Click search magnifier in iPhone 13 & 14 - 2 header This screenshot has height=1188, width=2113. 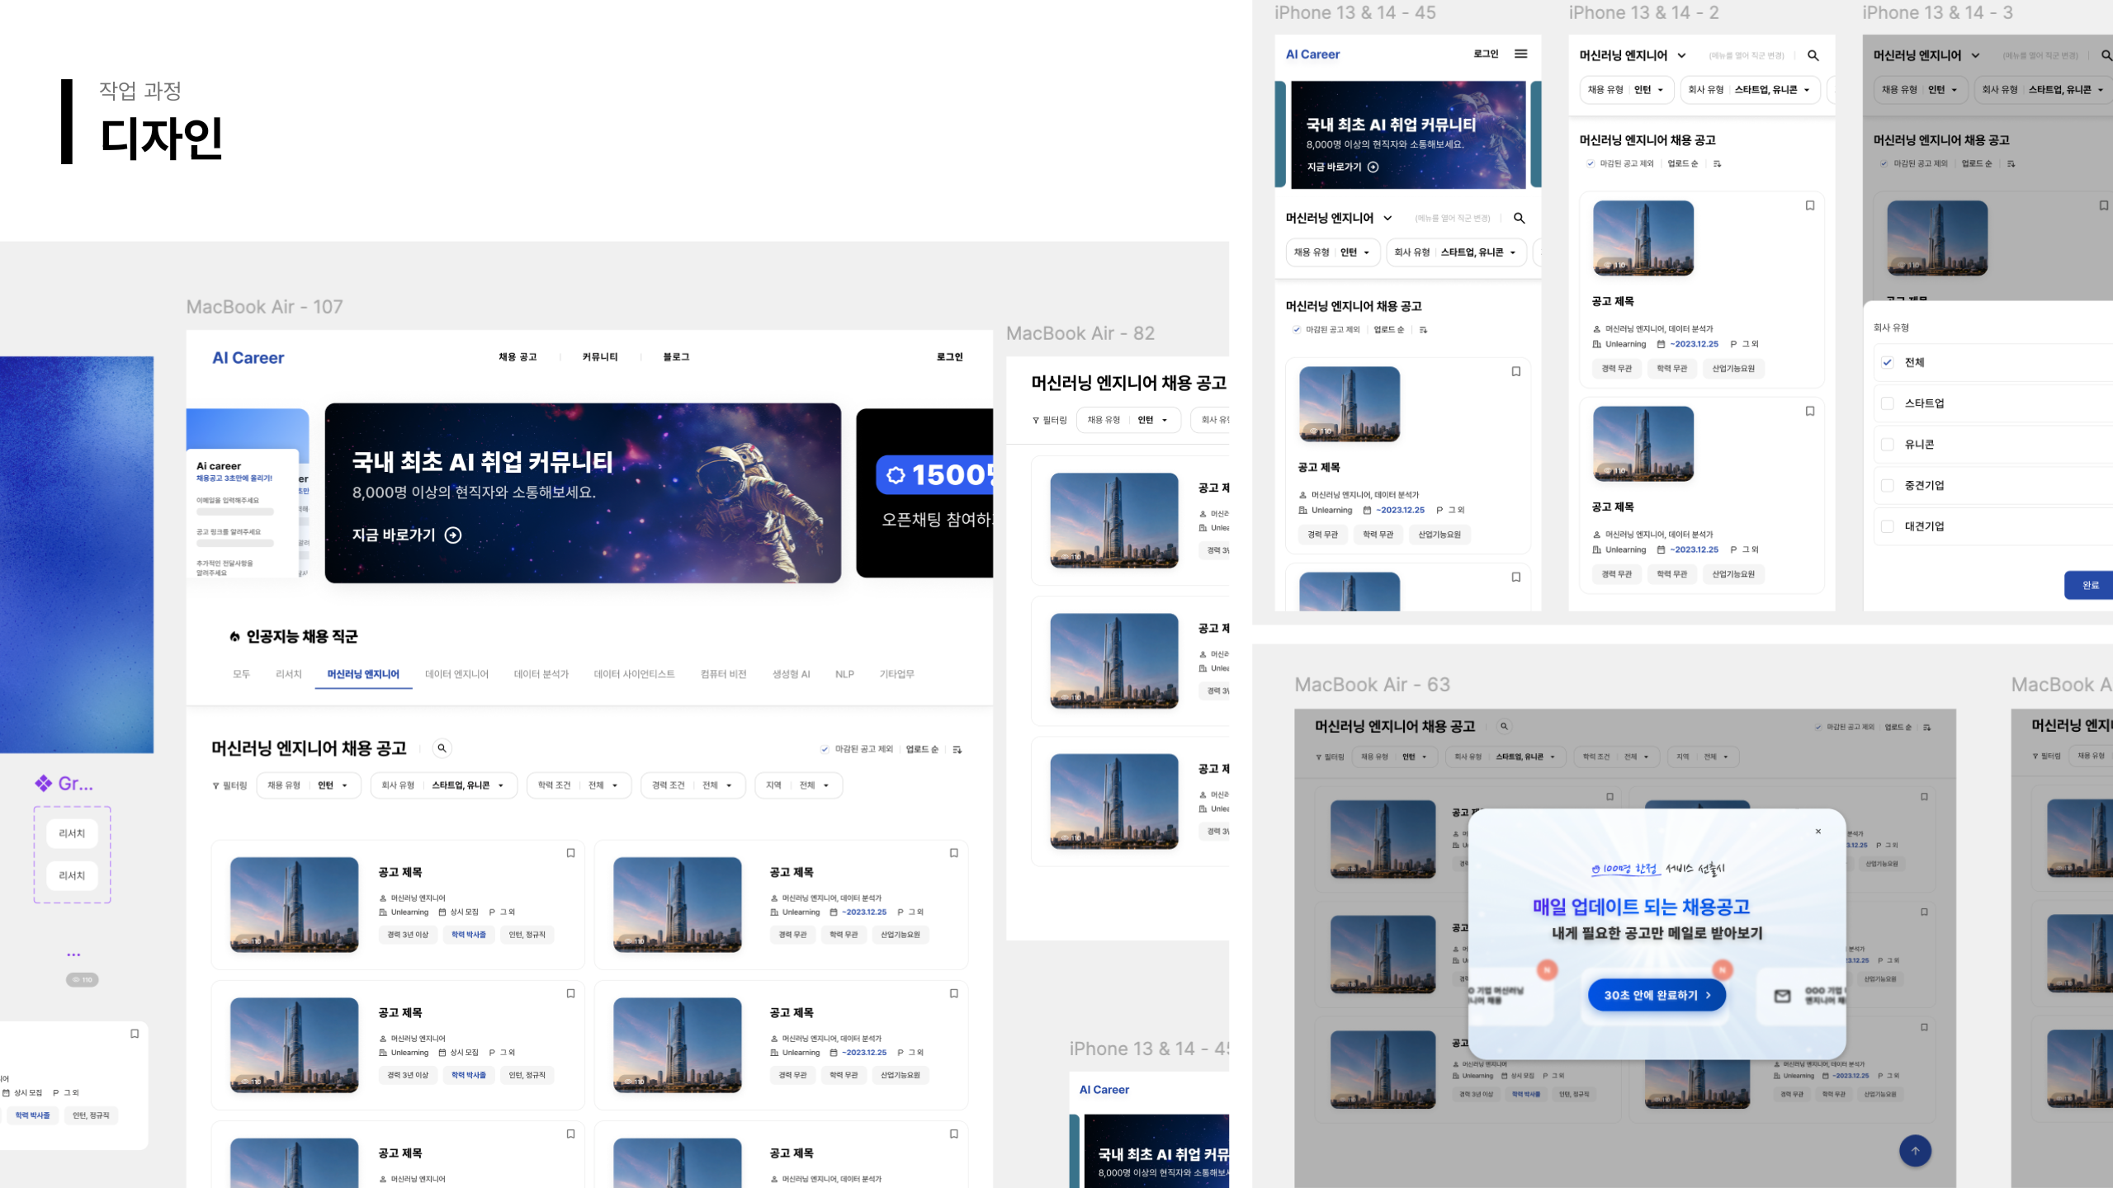[x=1813, y=55]
